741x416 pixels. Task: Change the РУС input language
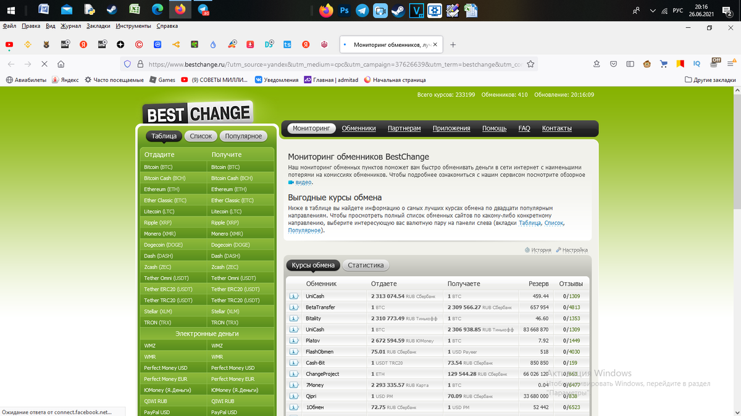tap(677, 10)
